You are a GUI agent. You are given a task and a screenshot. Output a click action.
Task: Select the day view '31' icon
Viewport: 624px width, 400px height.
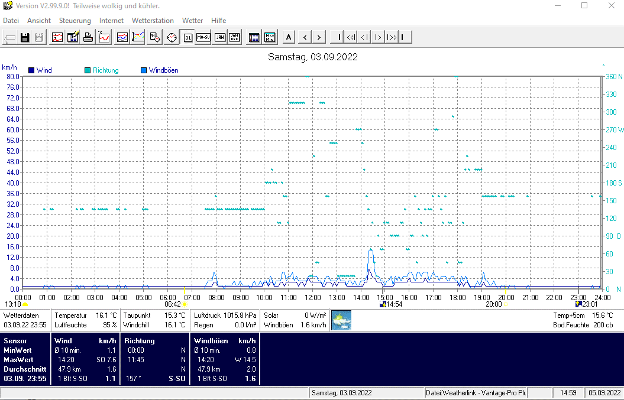click(x=188, y=37)
